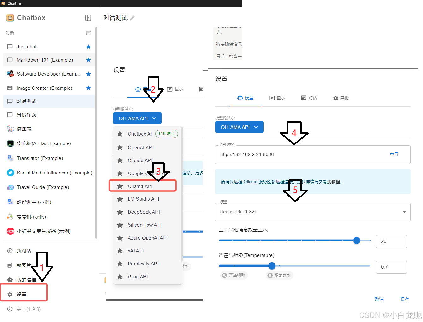Screen dimensions: 423x322
Task: Switch to the 显示 settings tab
Action: pyautogui.click(x=277, y=98)
